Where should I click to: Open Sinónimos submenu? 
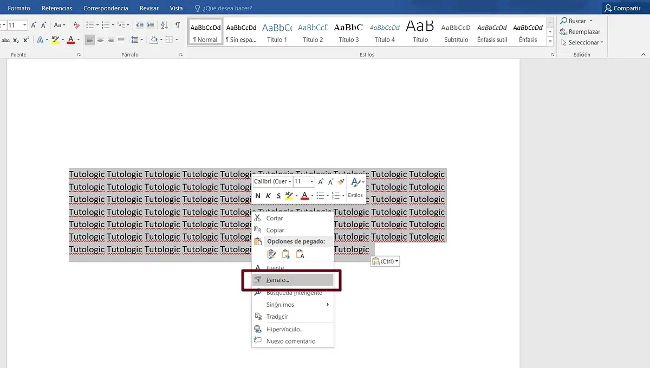tap(292, 305)
